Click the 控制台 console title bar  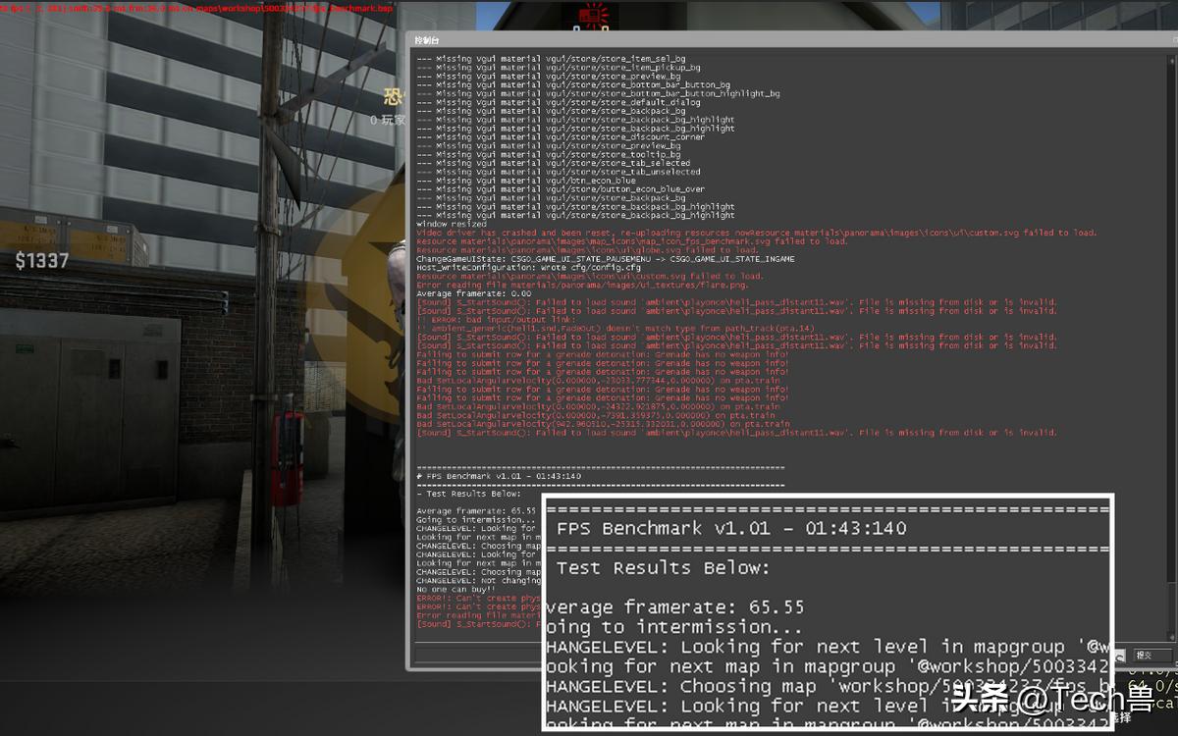coord(791,40)
